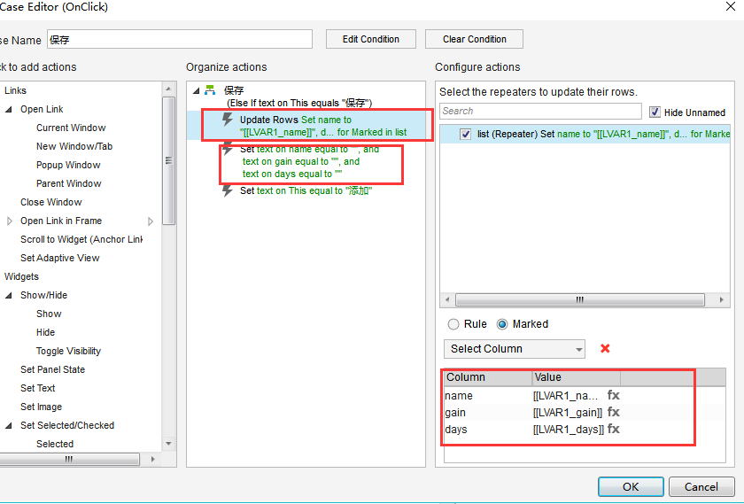Select the Set text on This 添加 action
This screenshot has height=504, width=744.
click(306, 190)
